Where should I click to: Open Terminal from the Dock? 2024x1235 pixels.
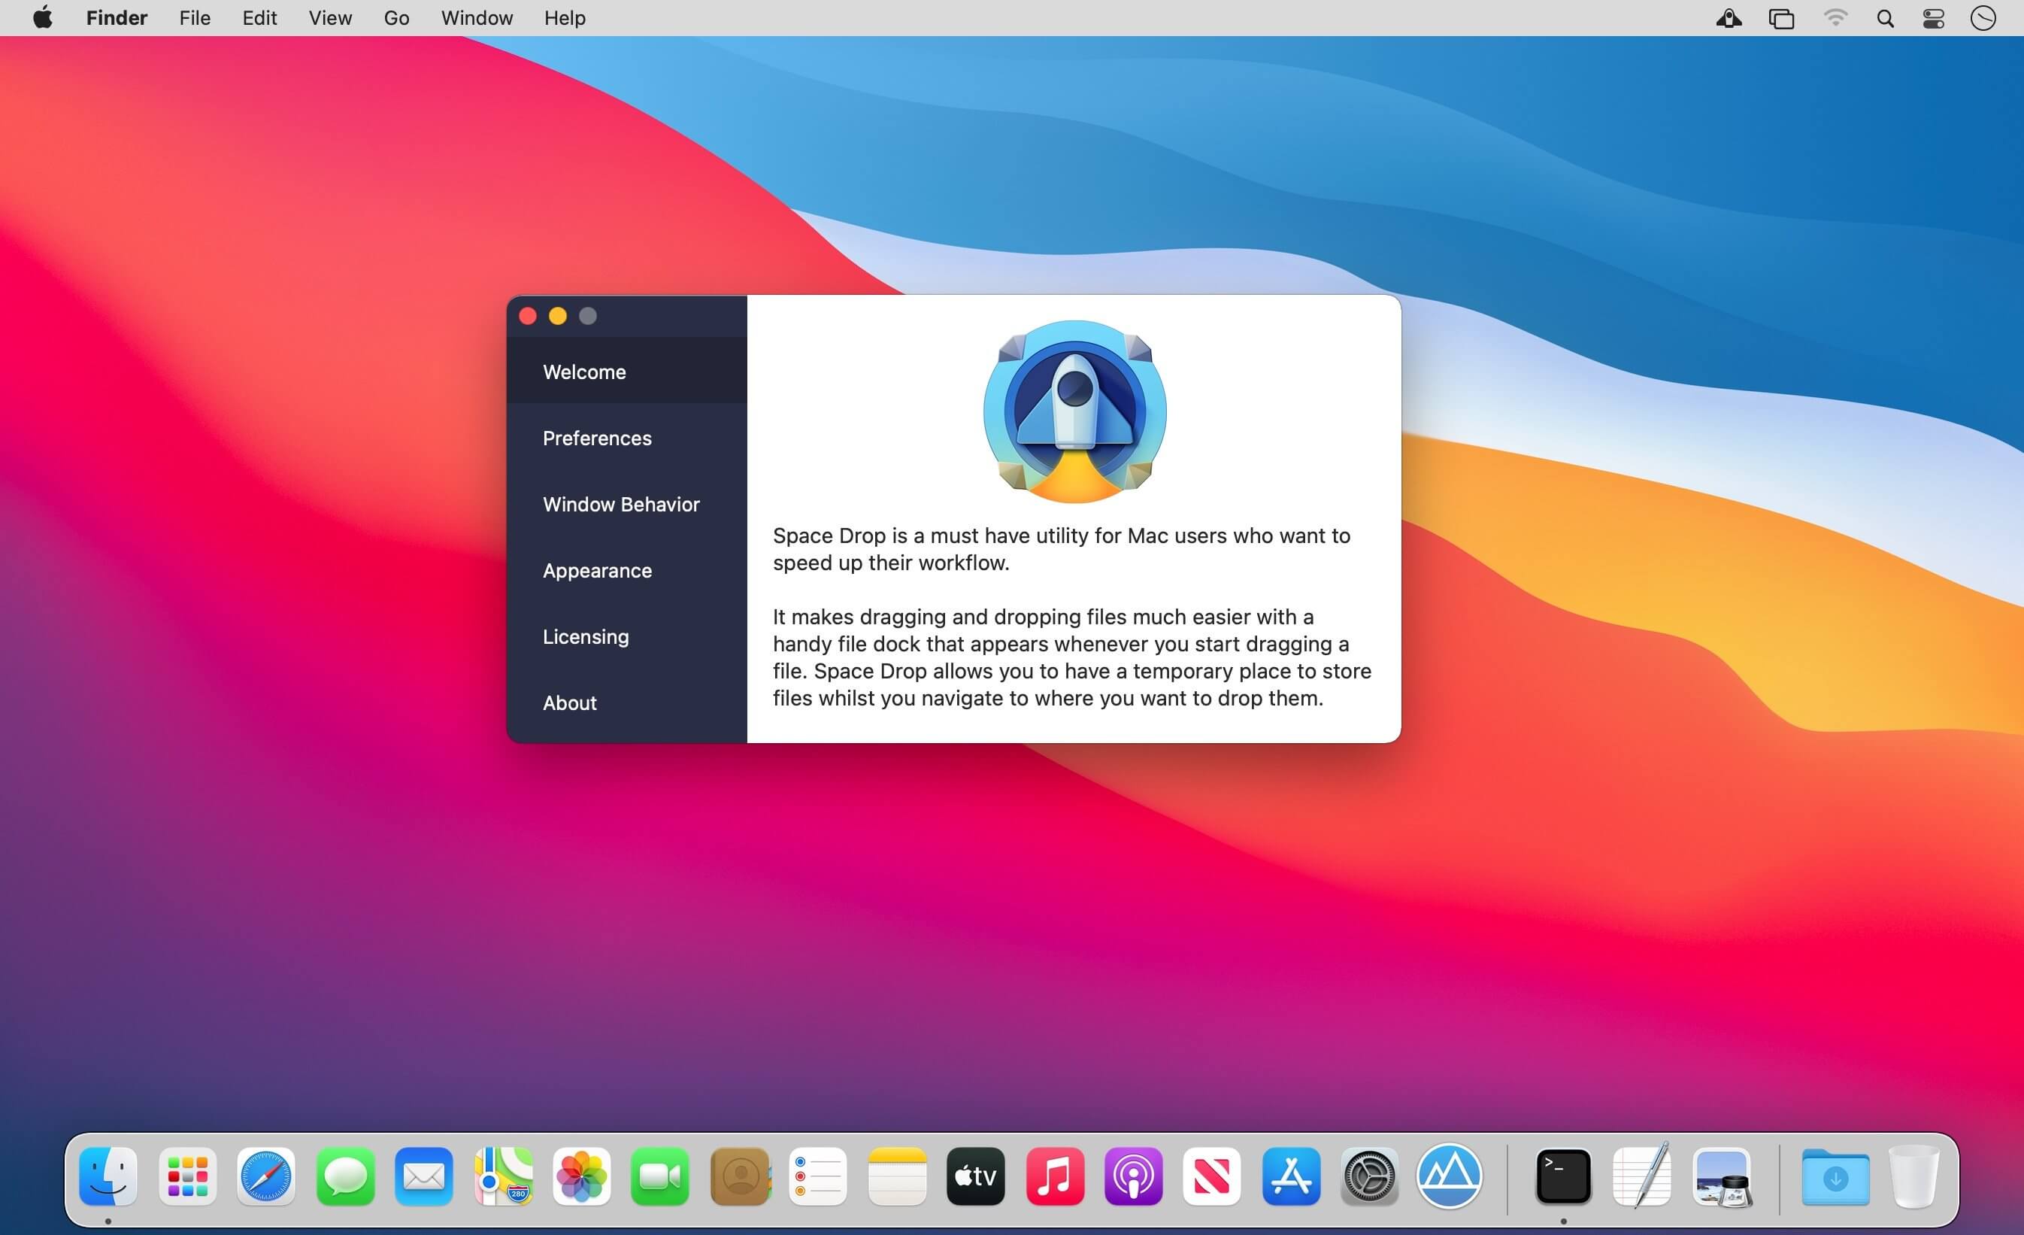(x=1563, y=1176)
